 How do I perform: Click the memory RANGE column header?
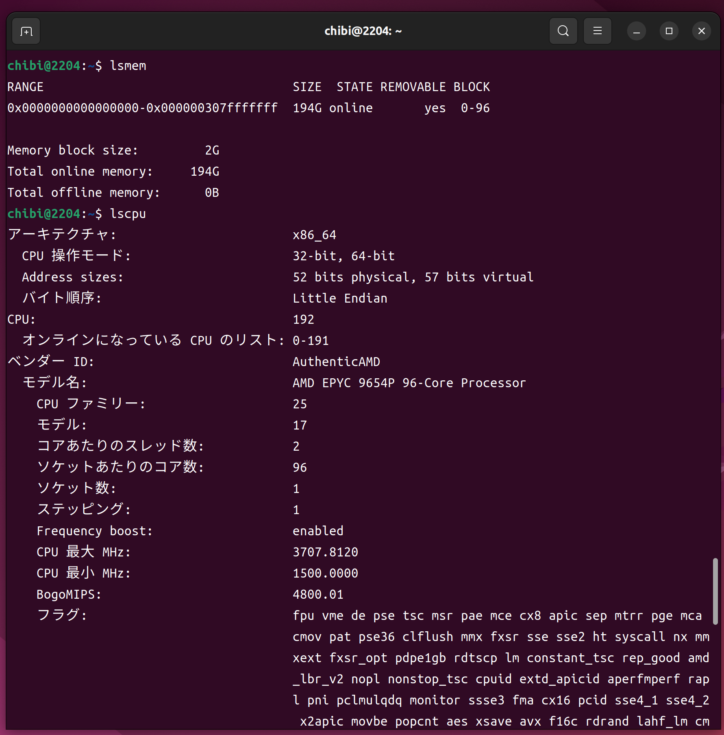[x=25, y=87]
